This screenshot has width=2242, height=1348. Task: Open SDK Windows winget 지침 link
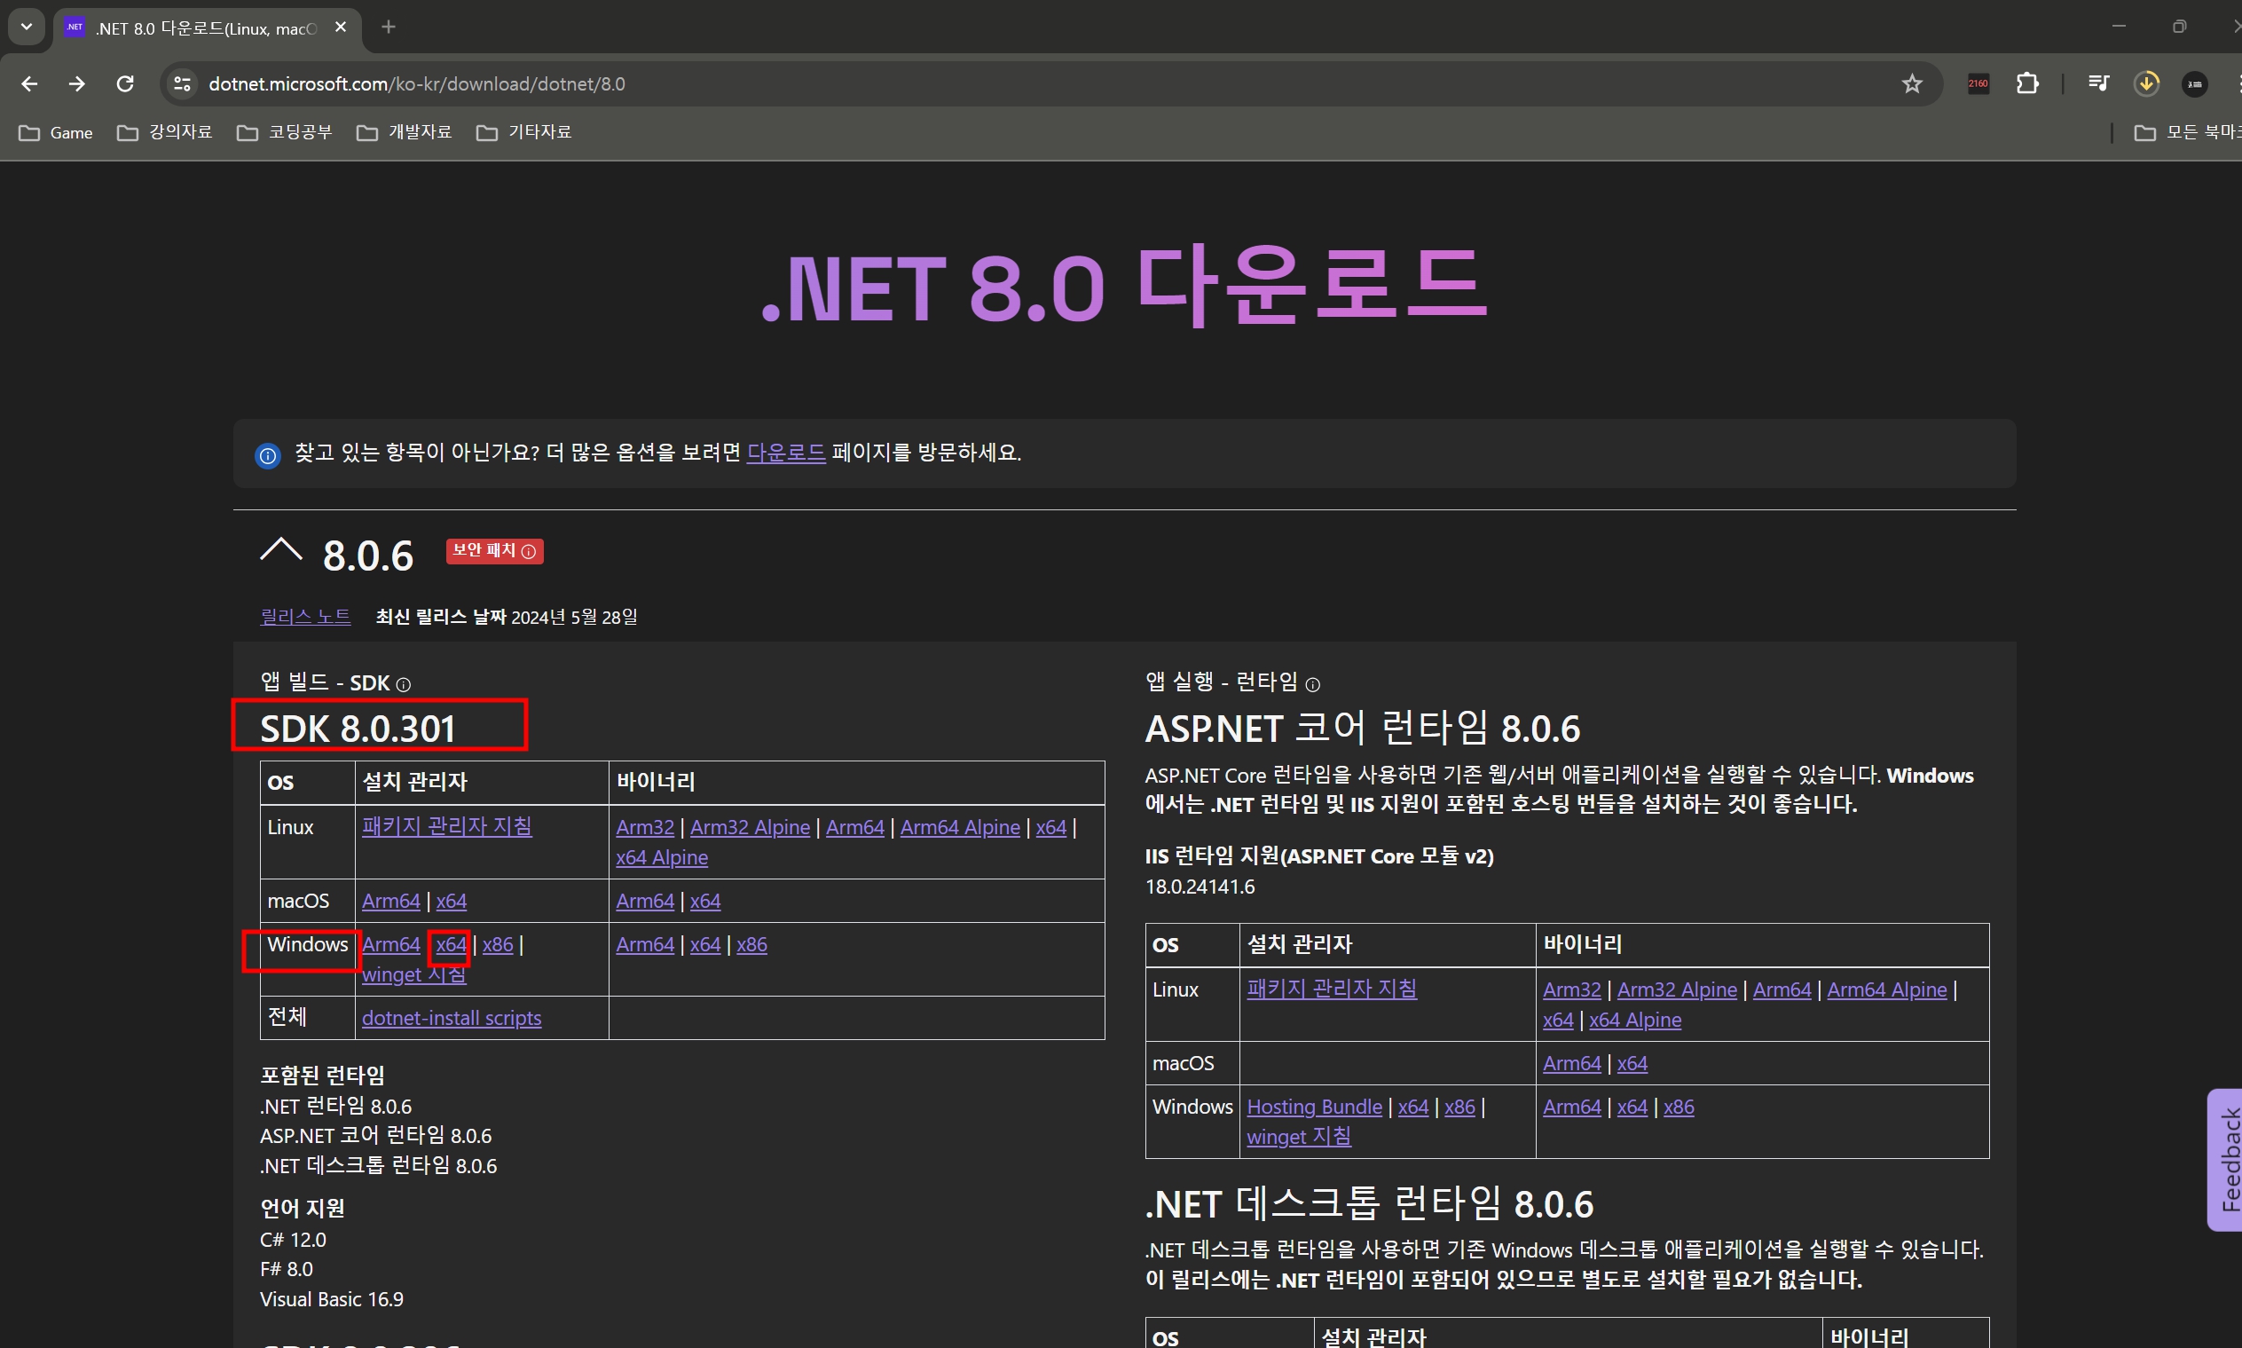[413, 974]
